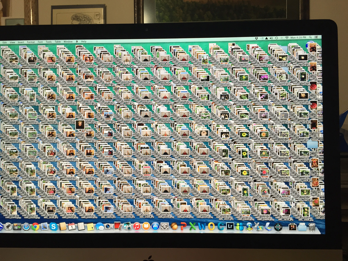Open the Font menu

tap(40, 42)
